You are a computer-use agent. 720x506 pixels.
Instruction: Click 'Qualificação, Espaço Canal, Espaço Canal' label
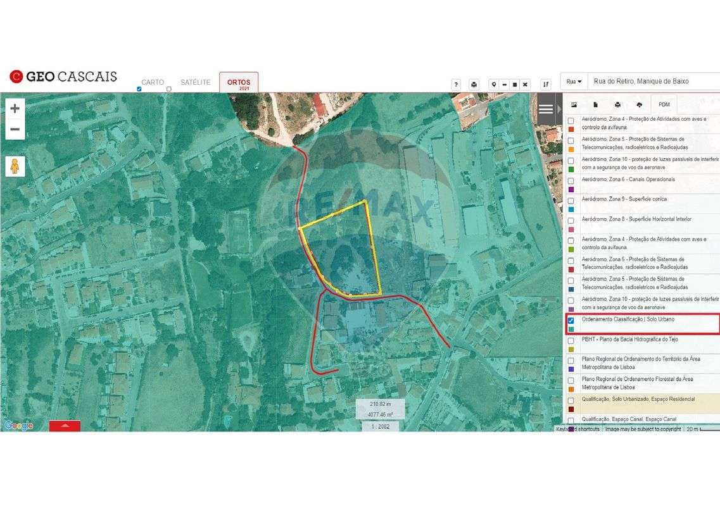[x=629, y=419]
